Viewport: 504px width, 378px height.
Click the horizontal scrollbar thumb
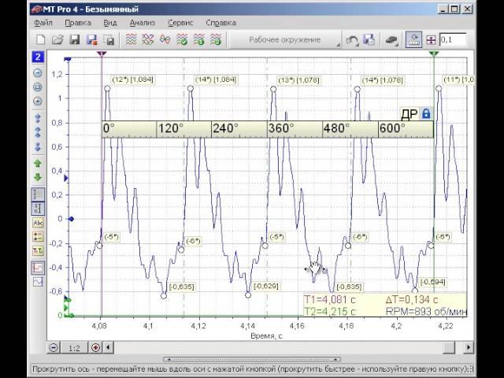point(449,347)
